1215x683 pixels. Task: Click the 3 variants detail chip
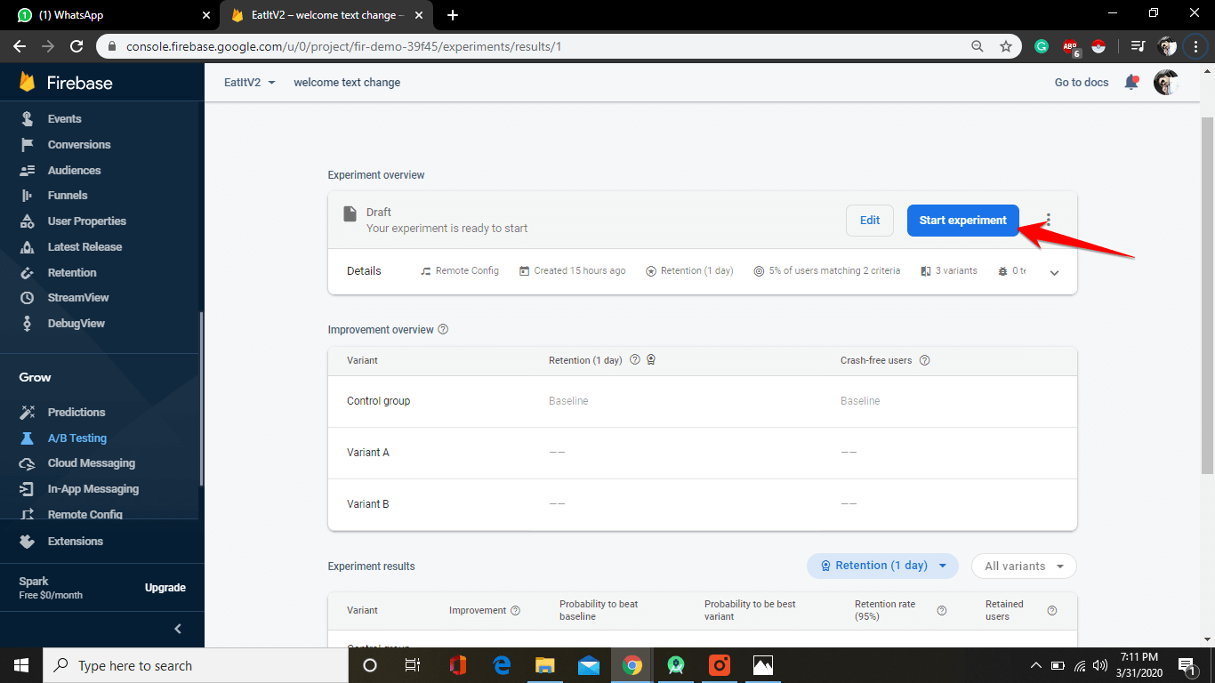949,270
